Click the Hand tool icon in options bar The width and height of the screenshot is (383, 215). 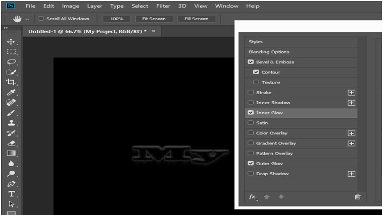pos(17,19)
